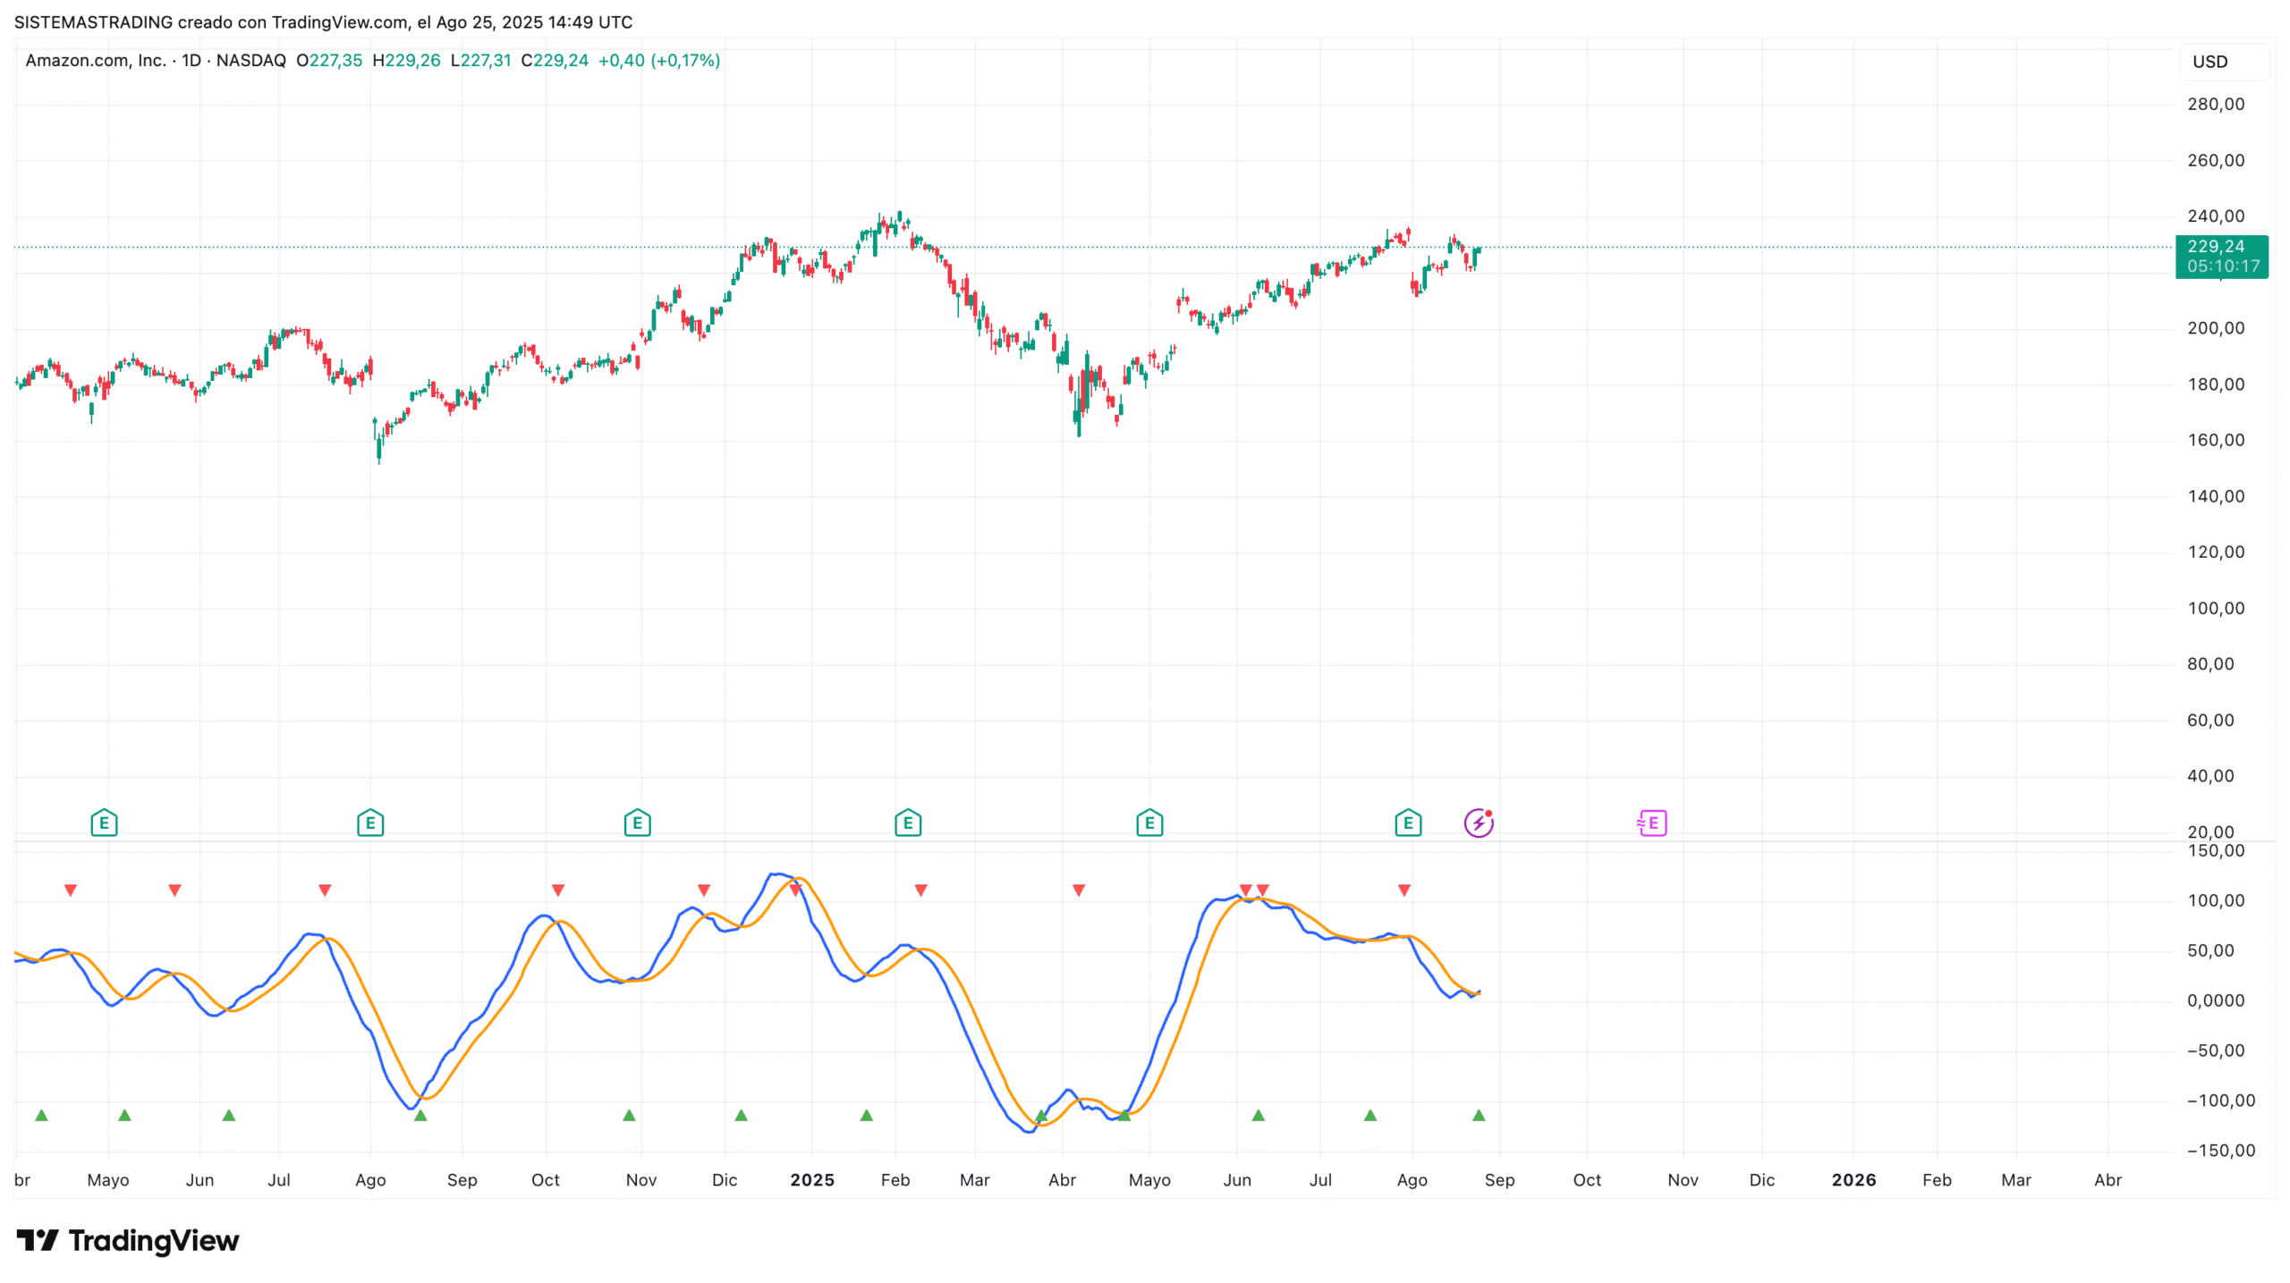Open the earnings E marker at Ago 2025
This screenshot has height=1283, width=2290.
(1408, 823)
